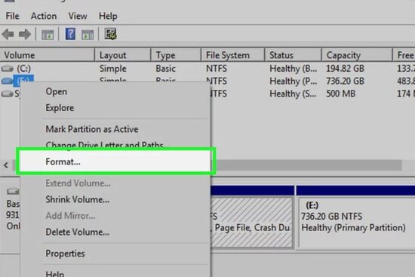Click the Back arrow toolbar icon
Screen dimensions: 415x277
tap(8, 35)
